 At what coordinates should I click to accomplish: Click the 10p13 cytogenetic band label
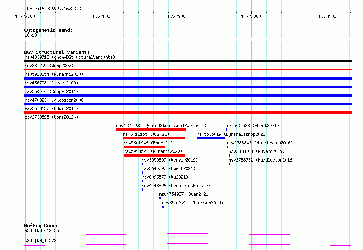coord(31,35)
